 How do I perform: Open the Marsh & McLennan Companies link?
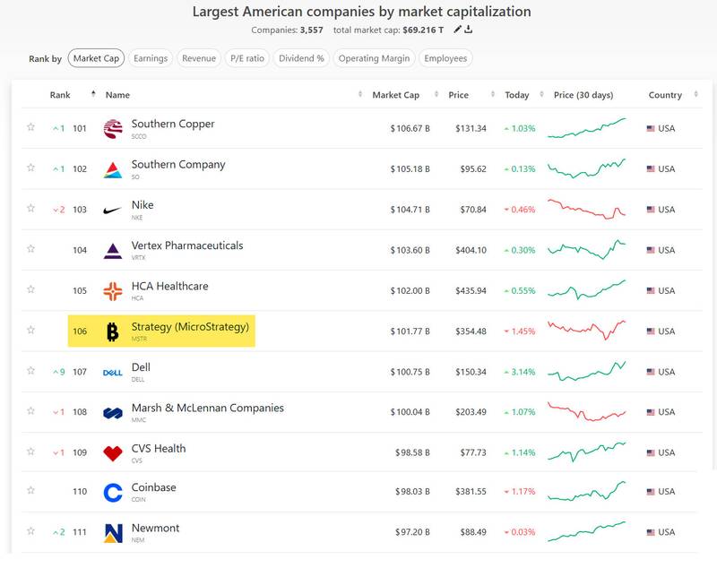(208, 408)
